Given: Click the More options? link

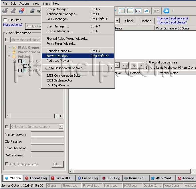Looking at the screenshot, I should click(x=13, y=25).
